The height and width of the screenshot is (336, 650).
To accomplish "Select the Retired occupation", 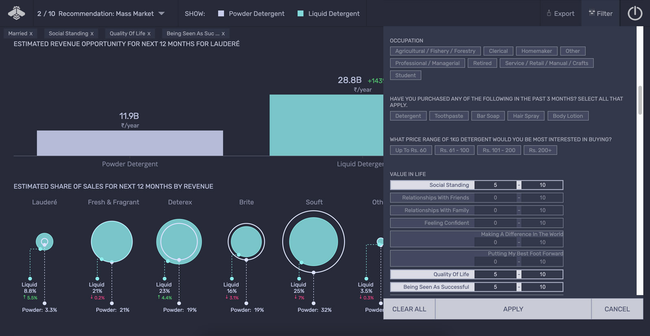I will tap(482, 63).
